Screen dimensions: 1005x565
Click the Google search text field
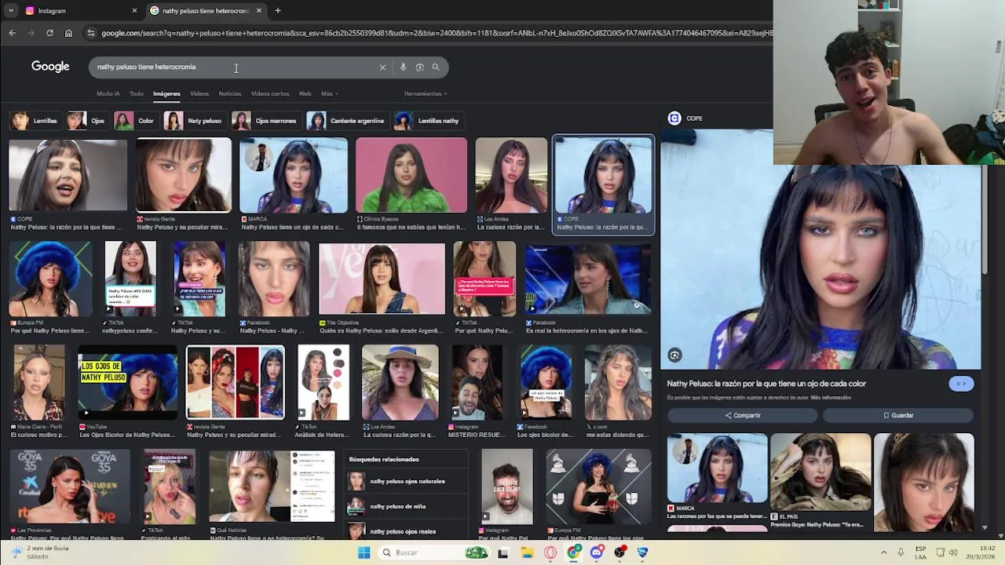pos(236,67)
